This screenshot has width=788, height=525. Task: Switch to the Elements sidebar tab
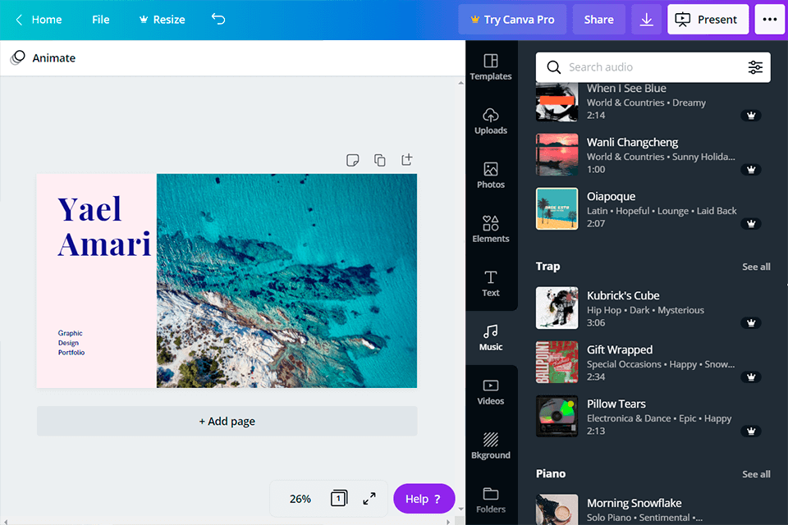(x=491, y=229)
